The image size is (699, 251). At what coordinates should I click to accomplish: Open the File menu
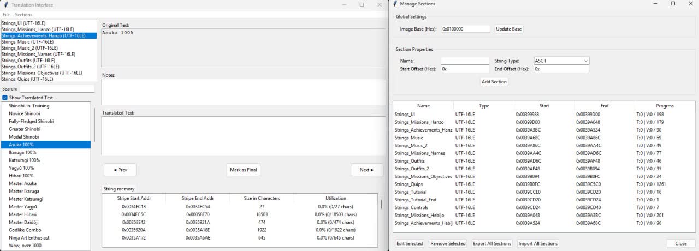pos(6,14)
